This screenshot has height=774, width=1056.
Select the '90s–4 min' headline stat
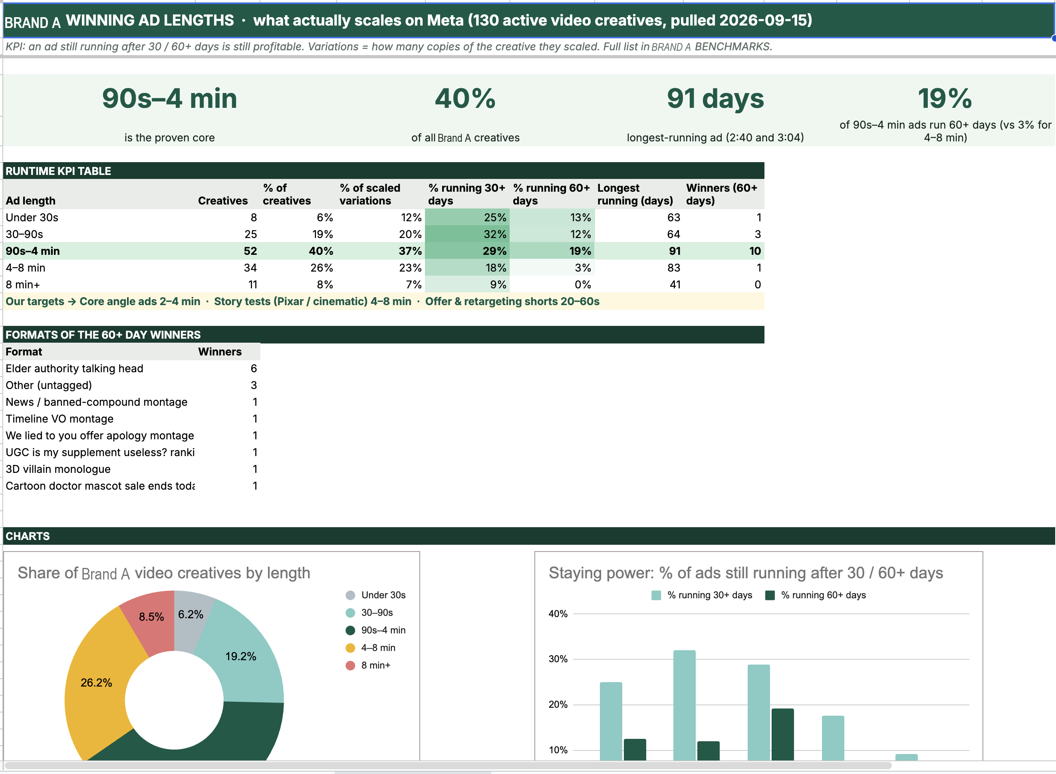170,98
